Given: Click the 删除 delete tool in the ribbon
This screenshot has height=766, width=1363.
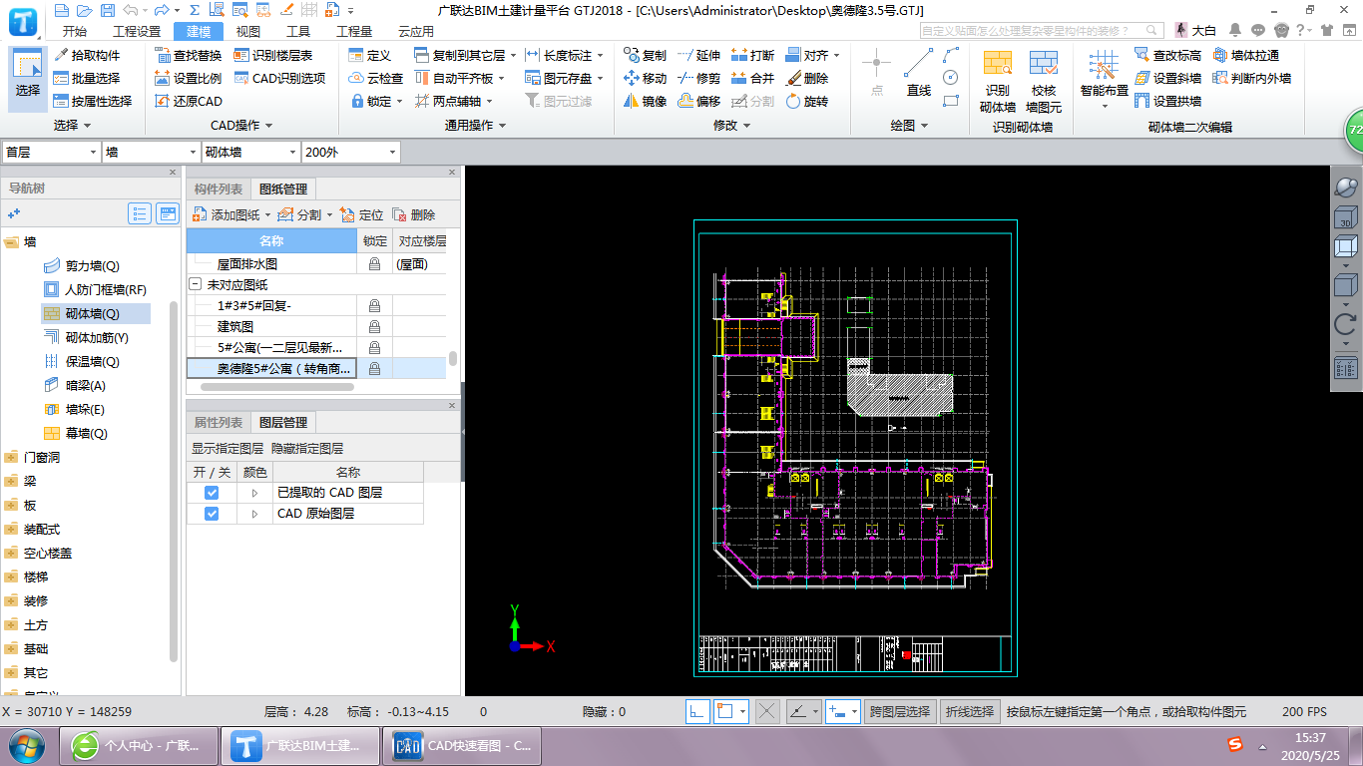Looking at the screenshot, I should coord(806,78).
